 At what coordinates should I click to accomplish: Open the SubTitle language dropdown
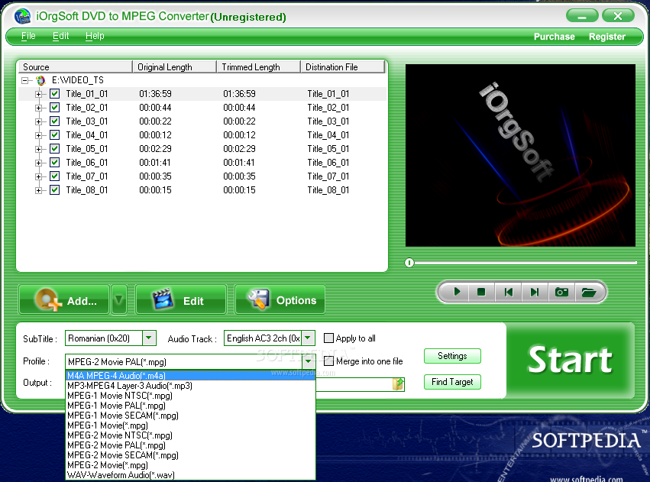(x=149, y=338)
